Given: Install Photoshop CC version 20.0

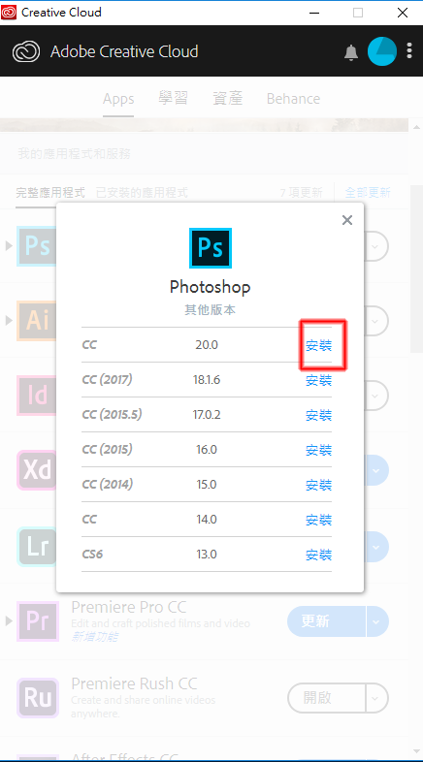Looking at the screenshot, I should pos(318,345).
